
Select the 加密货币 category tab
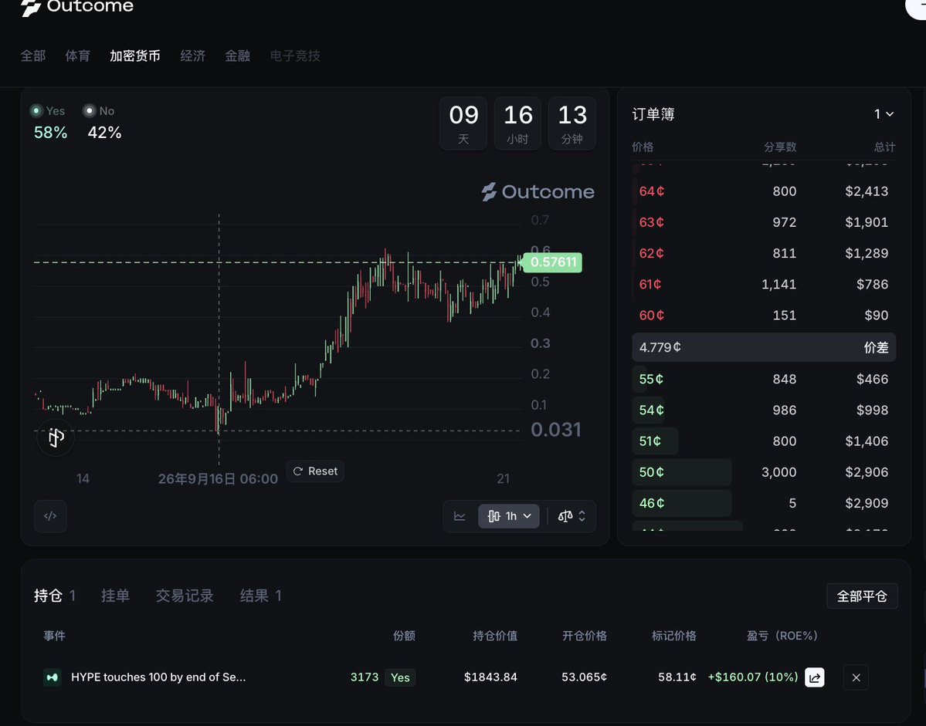134,56
